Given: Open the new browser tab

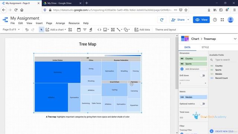Looking at the screenshot, I should pos(87,3).
